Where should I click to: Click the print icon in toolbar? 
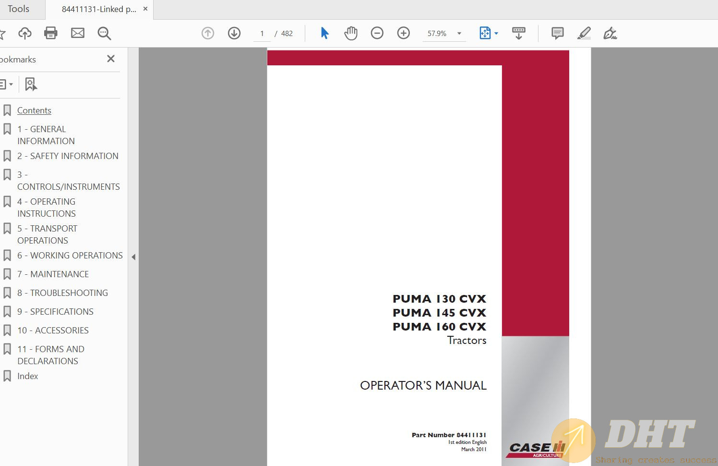(50, 33)
